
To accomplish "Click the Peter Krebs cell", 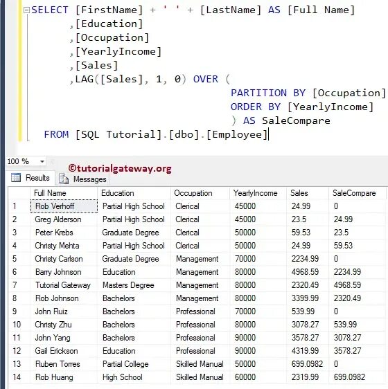I will [x=64, y=233].
